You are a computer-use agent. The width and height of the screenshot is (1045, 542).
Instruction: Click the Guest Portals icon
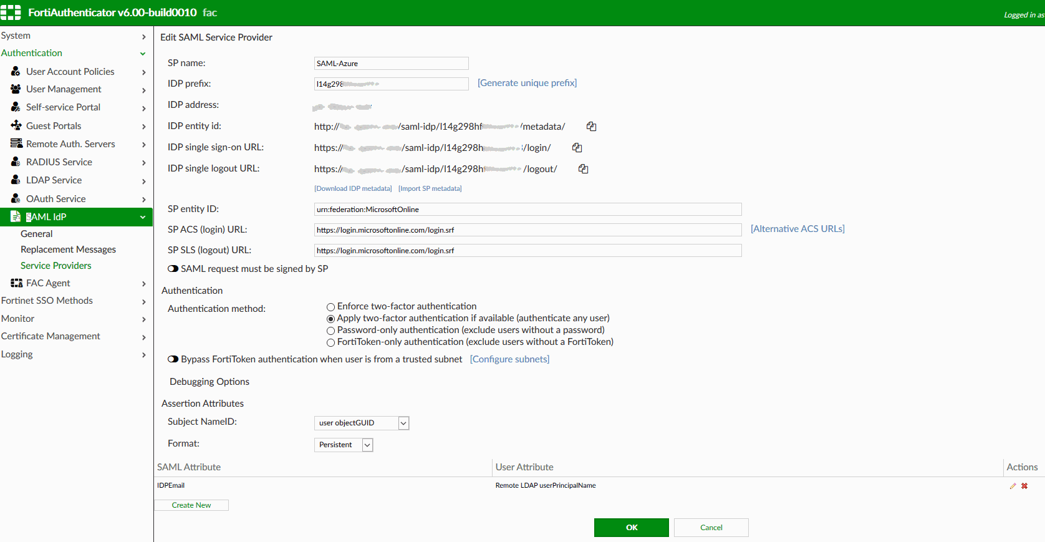(16, 125)
